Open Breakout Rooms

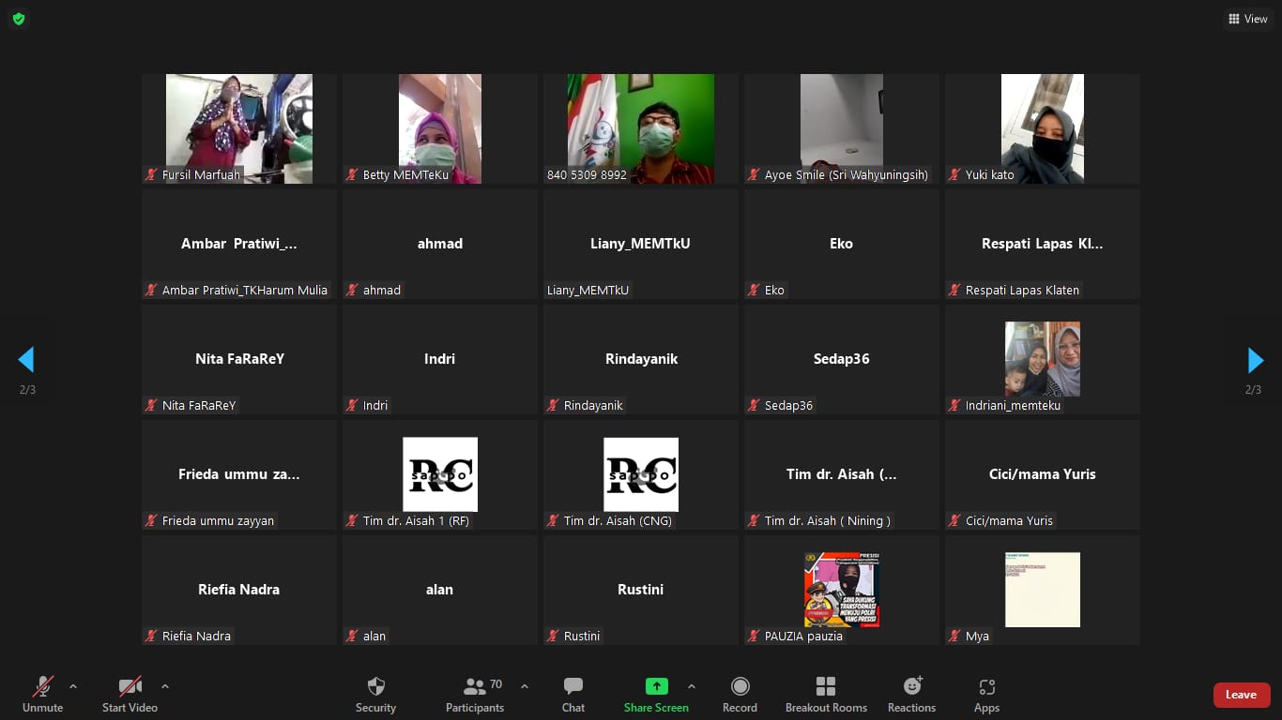click(826, 694)
